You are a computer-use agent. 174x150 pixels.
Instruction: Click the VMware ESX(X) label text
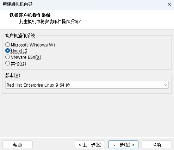(x=26, y=57)
